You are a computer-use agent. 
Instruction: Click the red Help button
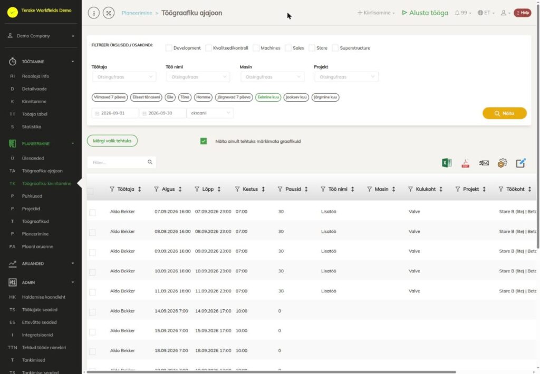pos(523,13)
